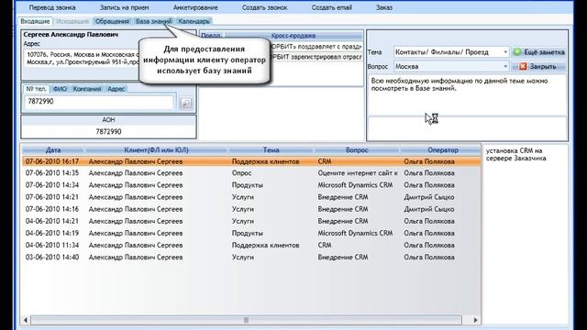
Task: Select the row dated 07-06-2010 14:34
Action: point(250,185)
